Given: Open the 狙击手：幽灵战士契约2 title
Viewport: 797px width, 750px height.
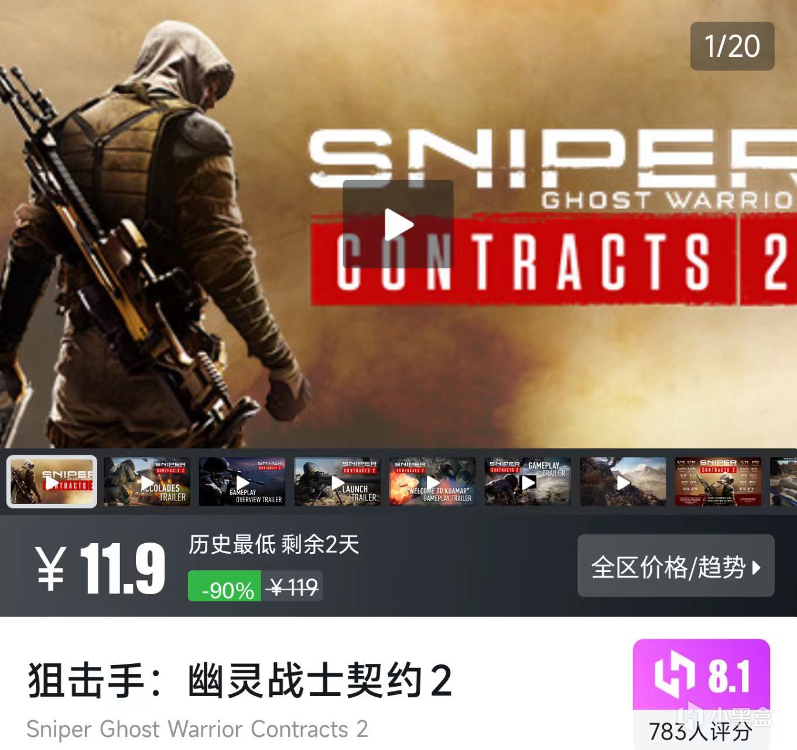Looking at the screenshot, I should [240, 680].
